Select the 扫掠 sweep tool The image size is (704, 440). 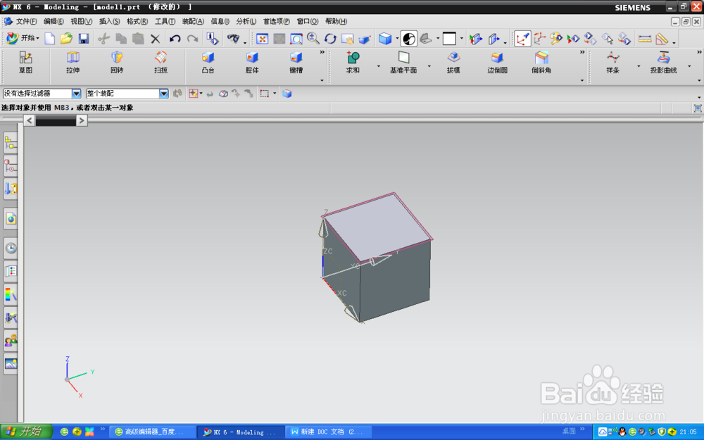[161, 63]
